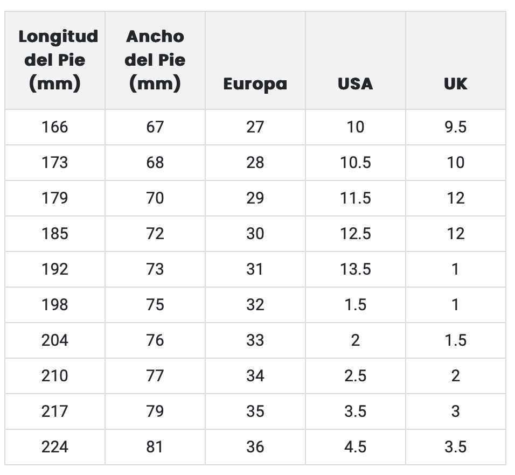Select the Ancho del Pie header cell
Image resolution: width=515 pixels, height=475 pixels.
point(155,60)
